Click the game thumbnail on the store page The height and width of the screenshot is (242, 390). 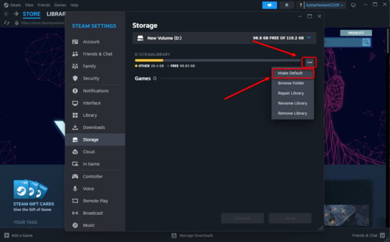point(346,215)
